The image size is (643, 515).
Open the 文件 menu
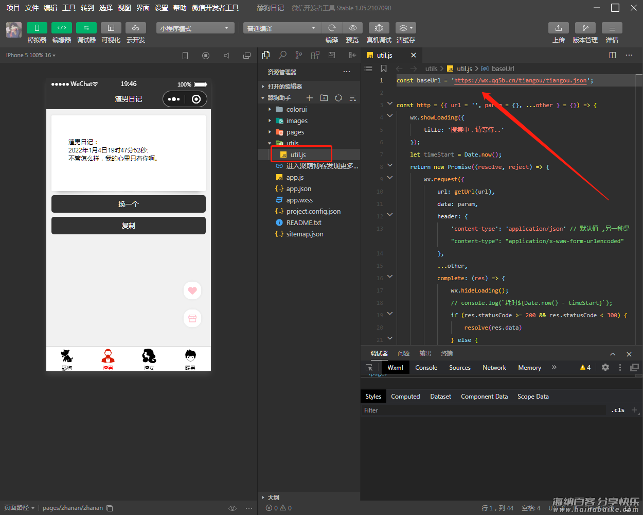32,8
